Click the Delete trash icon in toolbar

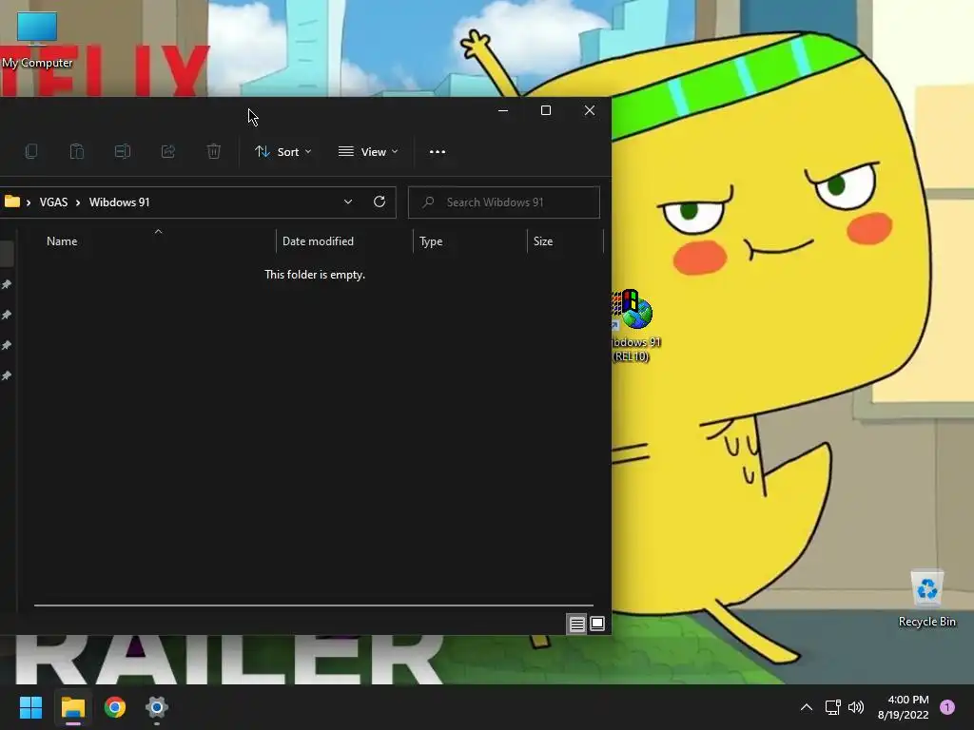point(214,151)
